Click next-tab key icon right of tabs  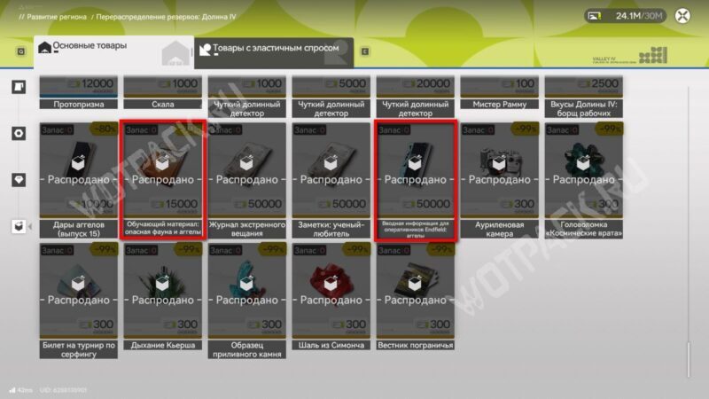click(365, 51)
